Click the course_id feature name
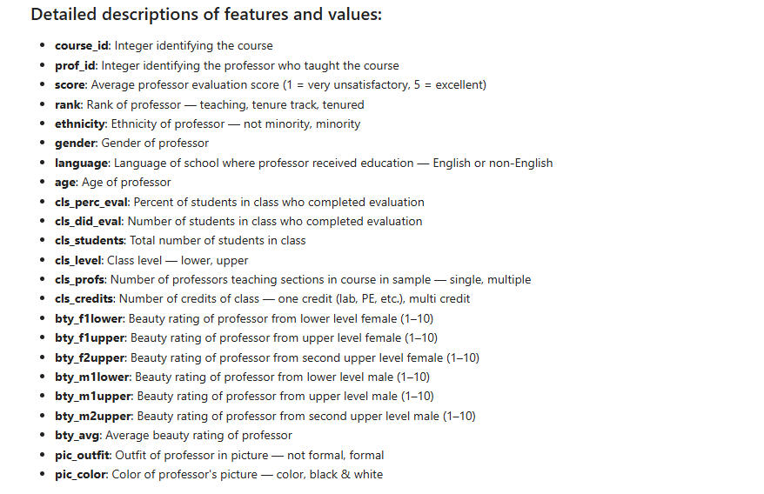 tap(83, 46)
